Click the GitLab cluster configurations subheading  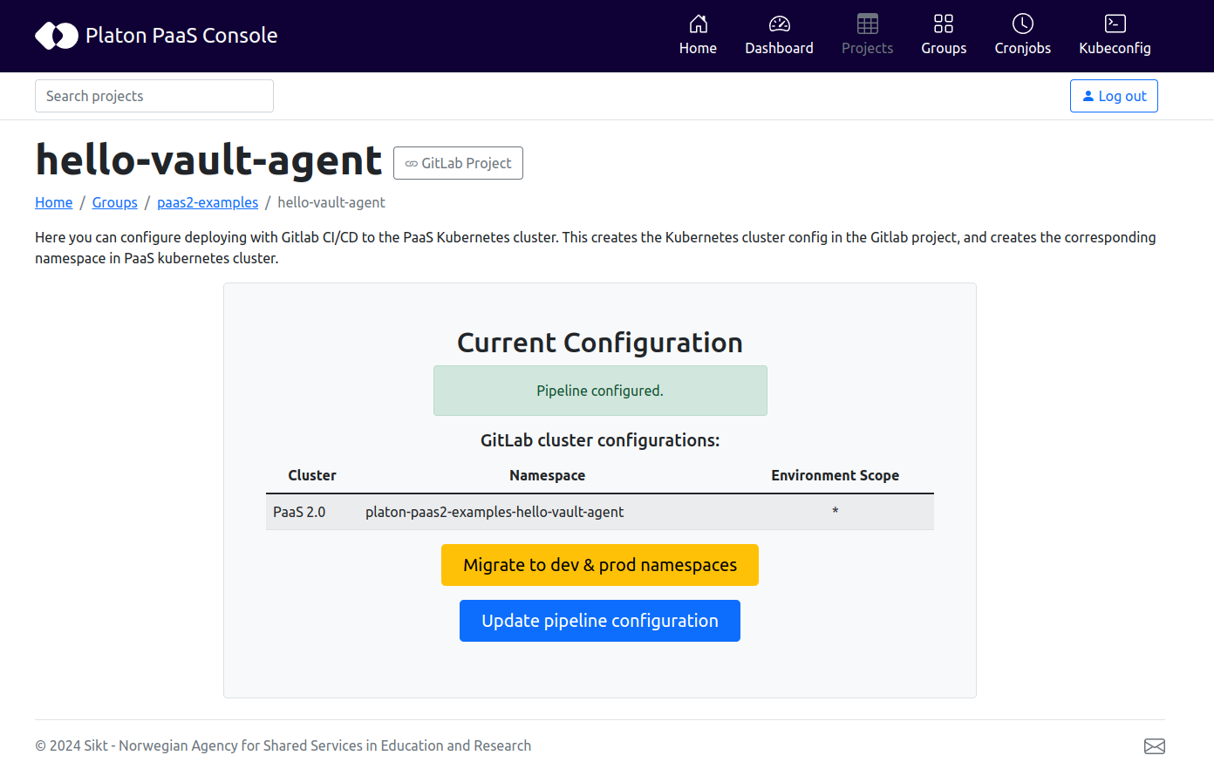click(x=600, y=440)
